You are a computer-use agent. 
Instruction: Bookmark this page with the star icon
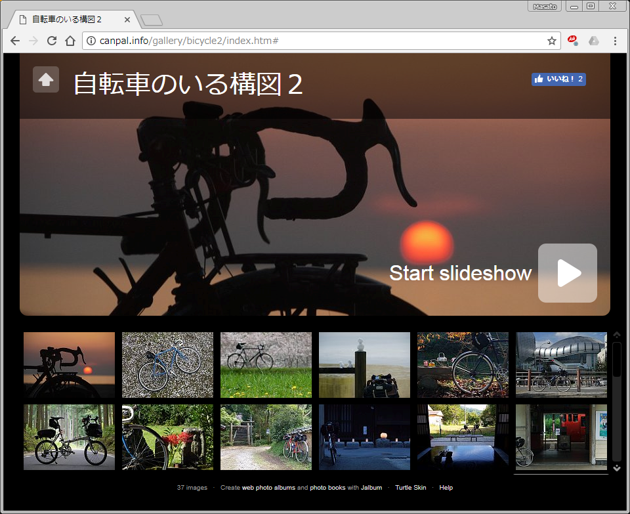[552, 41]
